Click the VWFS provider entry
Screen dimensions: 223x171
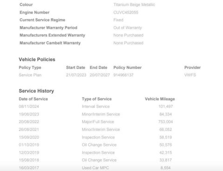coord(190,75)
